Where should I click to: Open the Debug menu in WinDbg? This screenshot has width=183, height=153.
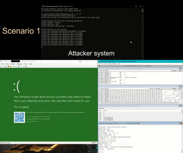pos(109,64)
